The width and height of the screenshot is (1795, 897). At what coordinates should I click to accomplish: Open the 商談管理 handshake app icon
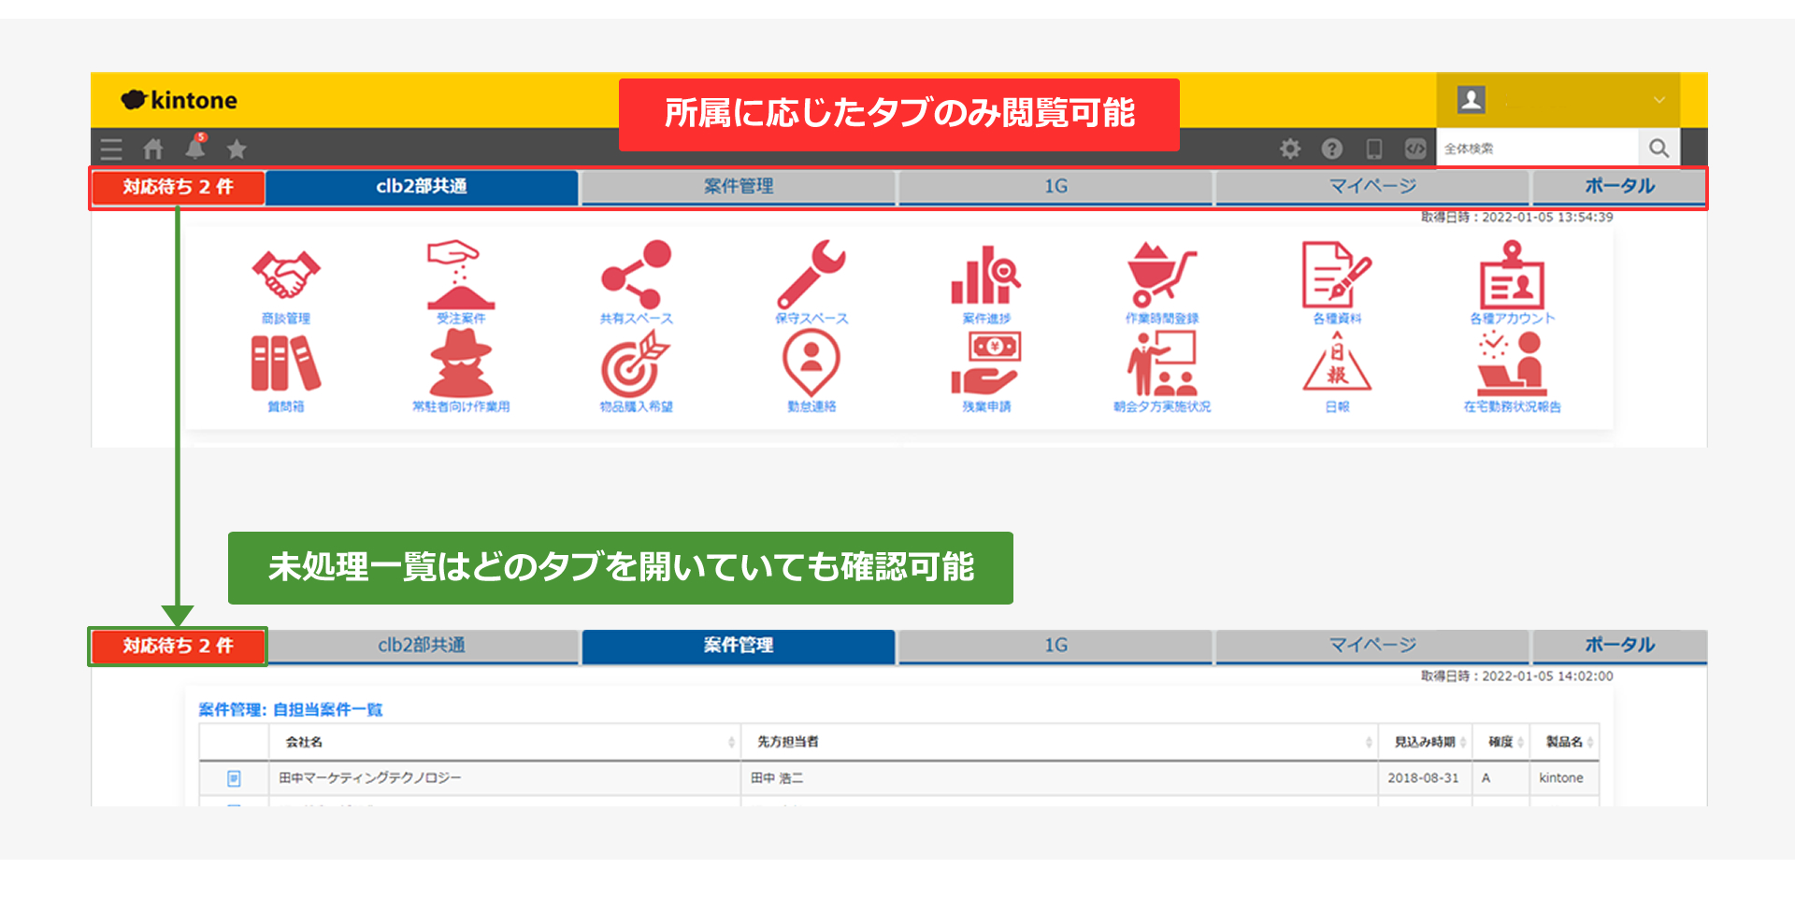[286, 277]
